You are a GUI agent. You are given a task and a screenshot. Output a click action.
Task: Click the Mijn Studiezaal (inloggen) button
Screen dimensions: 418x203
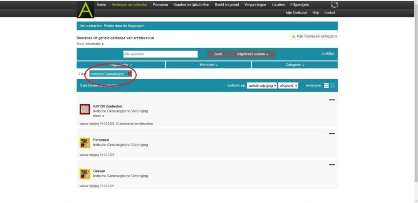[x=314, y=36]
